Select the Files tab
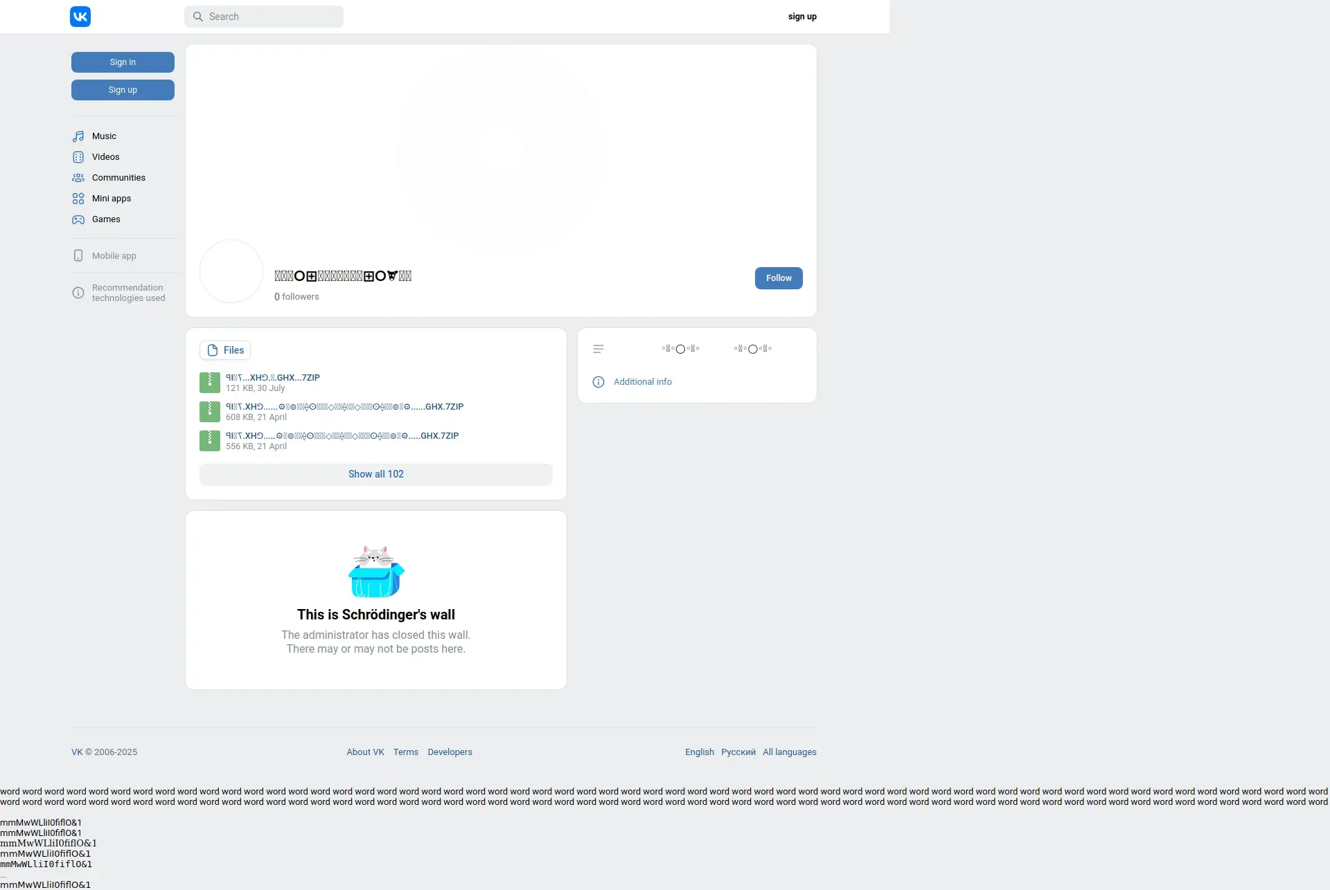This screenshot has width=1330, height=890. pos(225,350)
